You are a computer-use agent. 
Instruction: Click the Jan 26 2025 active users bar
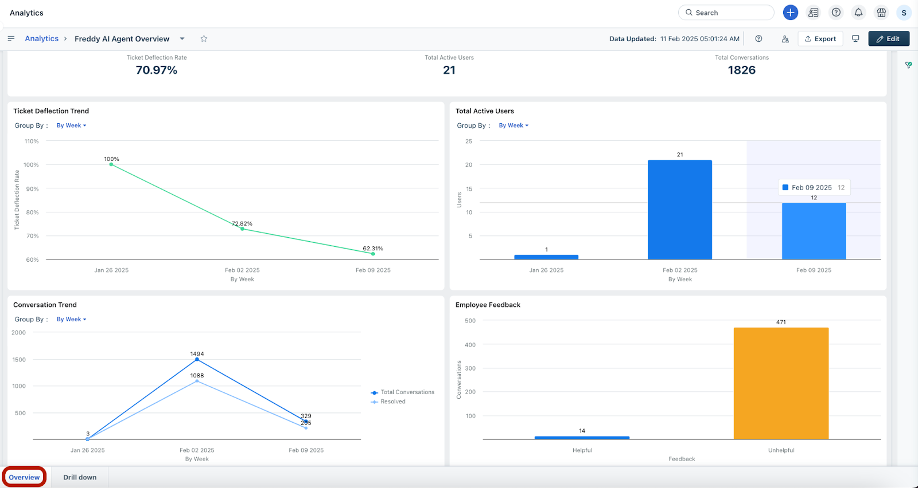pos(546,257)
